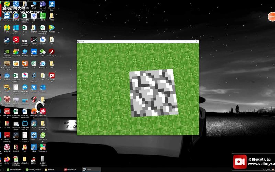
Task: Close the Game window
Action: click(x=196, y=42)
